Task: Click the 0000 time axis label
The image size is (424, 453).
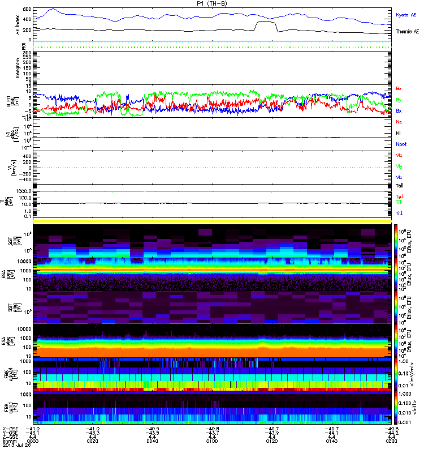Action: click(x=33, y=441)
